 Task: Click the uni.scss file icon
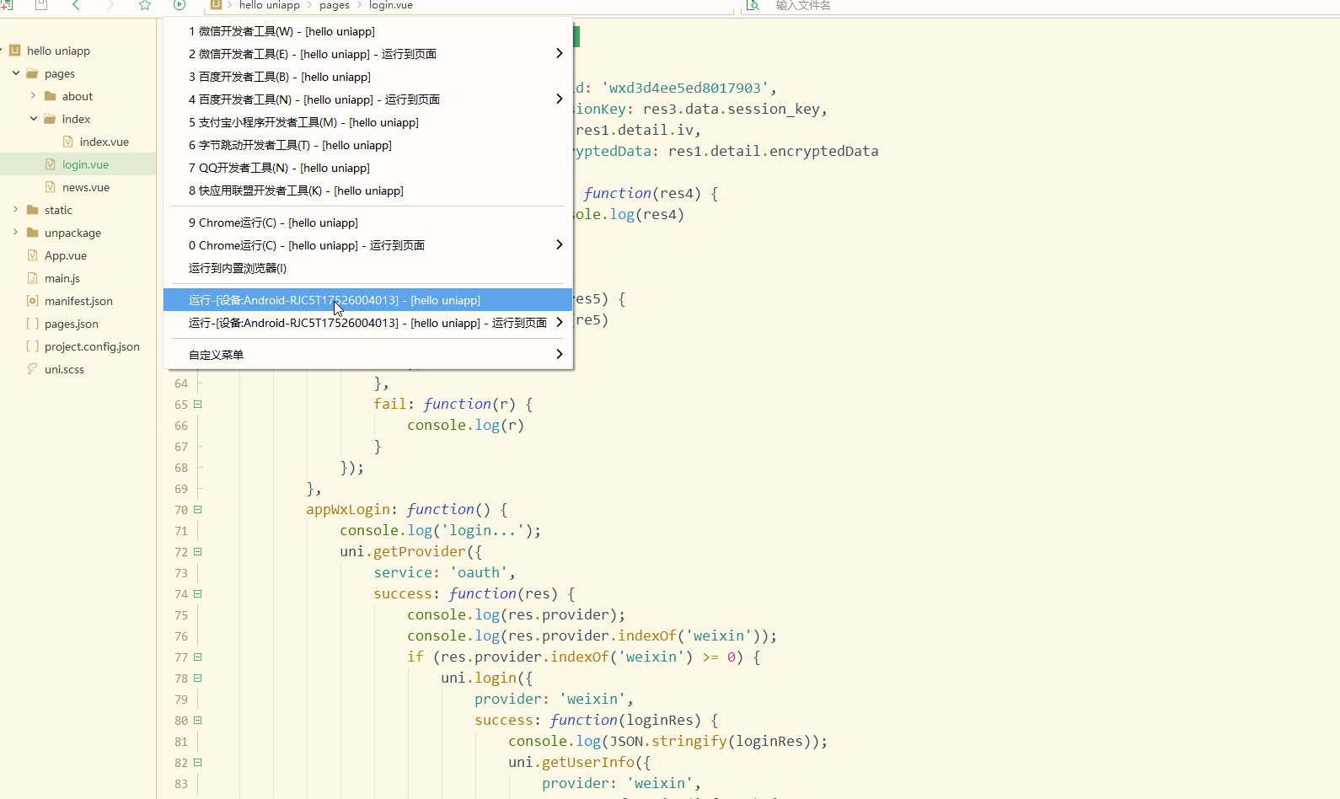(33, 369)
